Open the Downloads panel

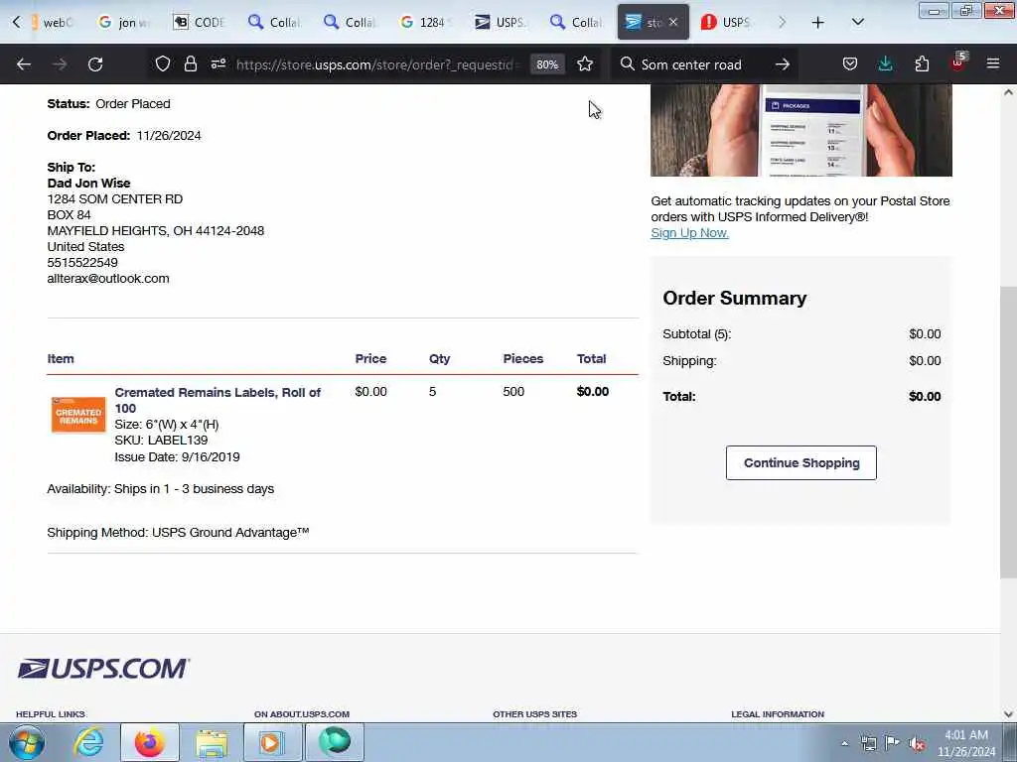click(x=885, y=63)
